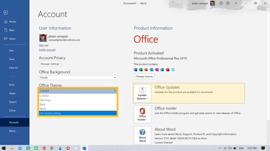270x151 pixels.
Task: Open the Windows Start menu
Action: pyautogui.click(x=4, y=148)
